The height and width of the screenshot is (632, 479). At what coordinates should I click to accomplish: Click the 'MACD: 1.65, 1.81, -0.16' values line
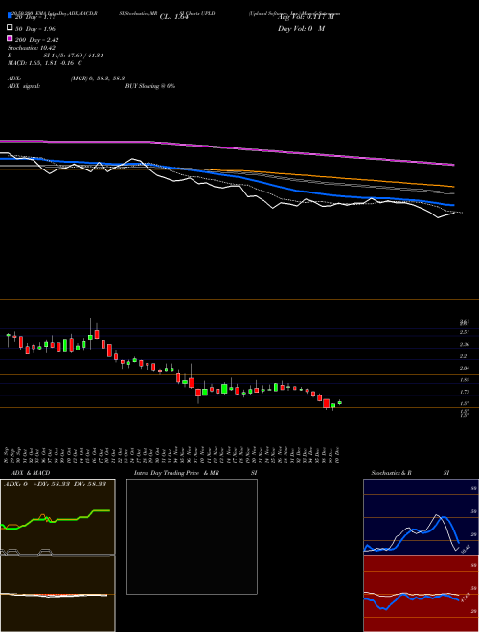[x=45, y=63]
